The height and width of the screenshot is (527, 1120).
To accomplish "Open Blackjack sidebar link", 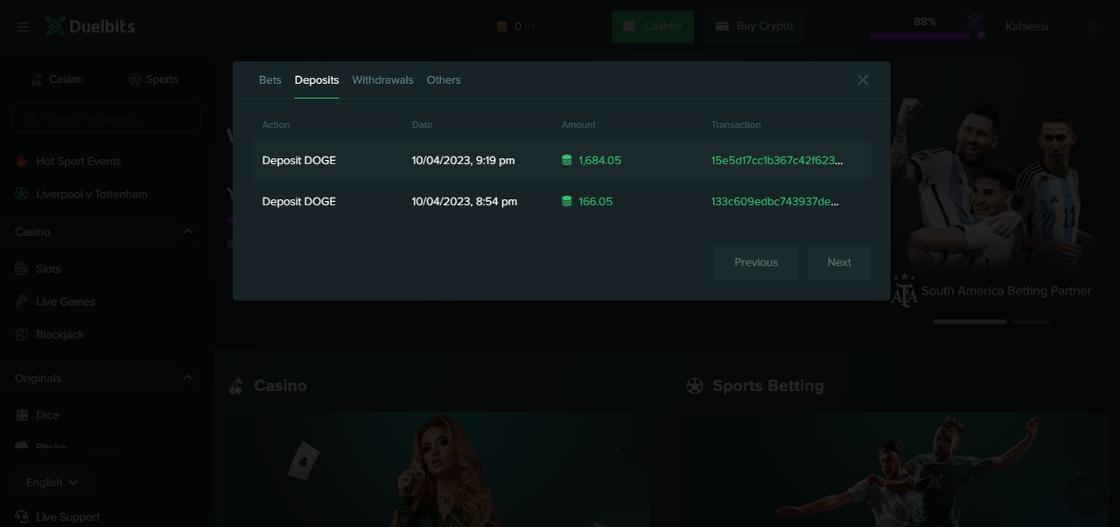I will click(x=60, y=335).
